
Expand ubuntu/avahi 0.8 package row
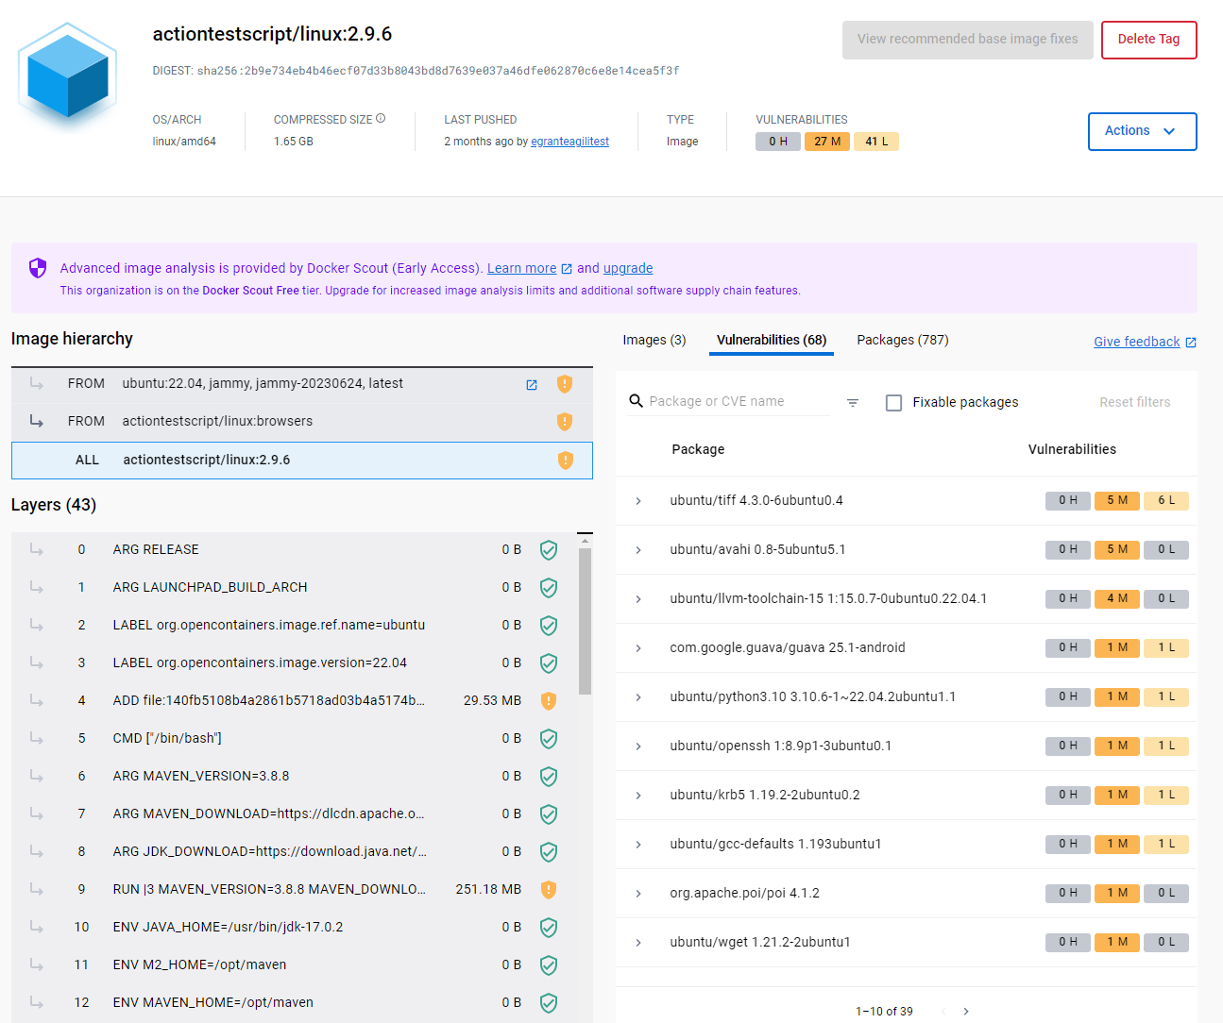click(x=638, y=550)
